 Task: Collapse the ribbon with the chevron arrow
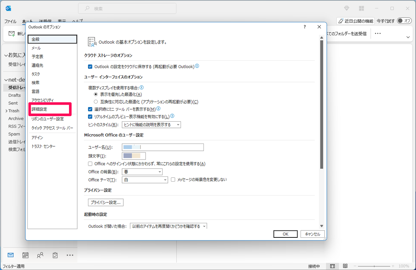[x=408, y=37]
